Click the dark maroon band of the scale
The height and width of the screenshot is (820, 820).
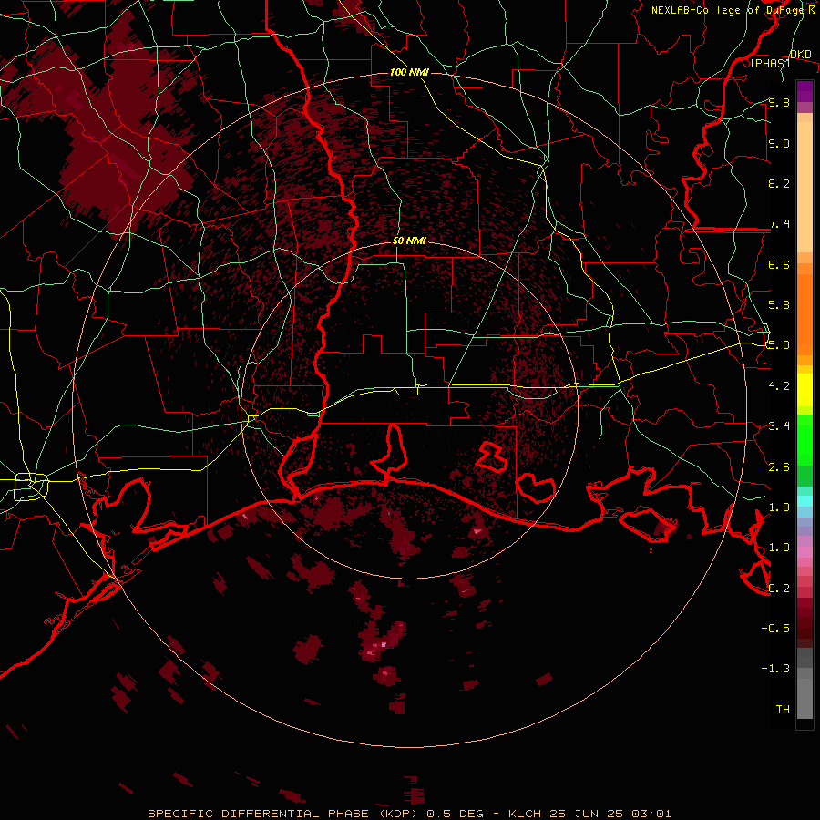click(805, 622)
